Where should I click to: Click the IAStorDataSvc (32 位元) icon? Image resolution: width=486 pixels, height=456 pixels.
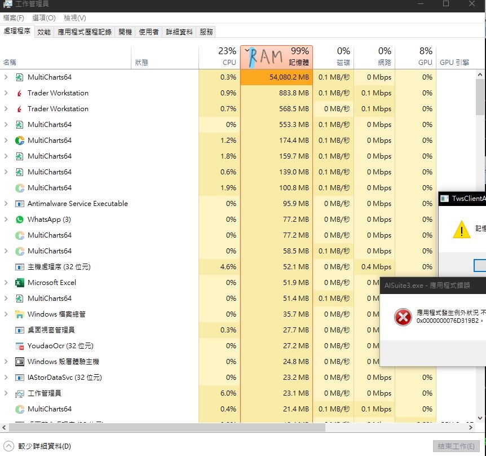20,378
